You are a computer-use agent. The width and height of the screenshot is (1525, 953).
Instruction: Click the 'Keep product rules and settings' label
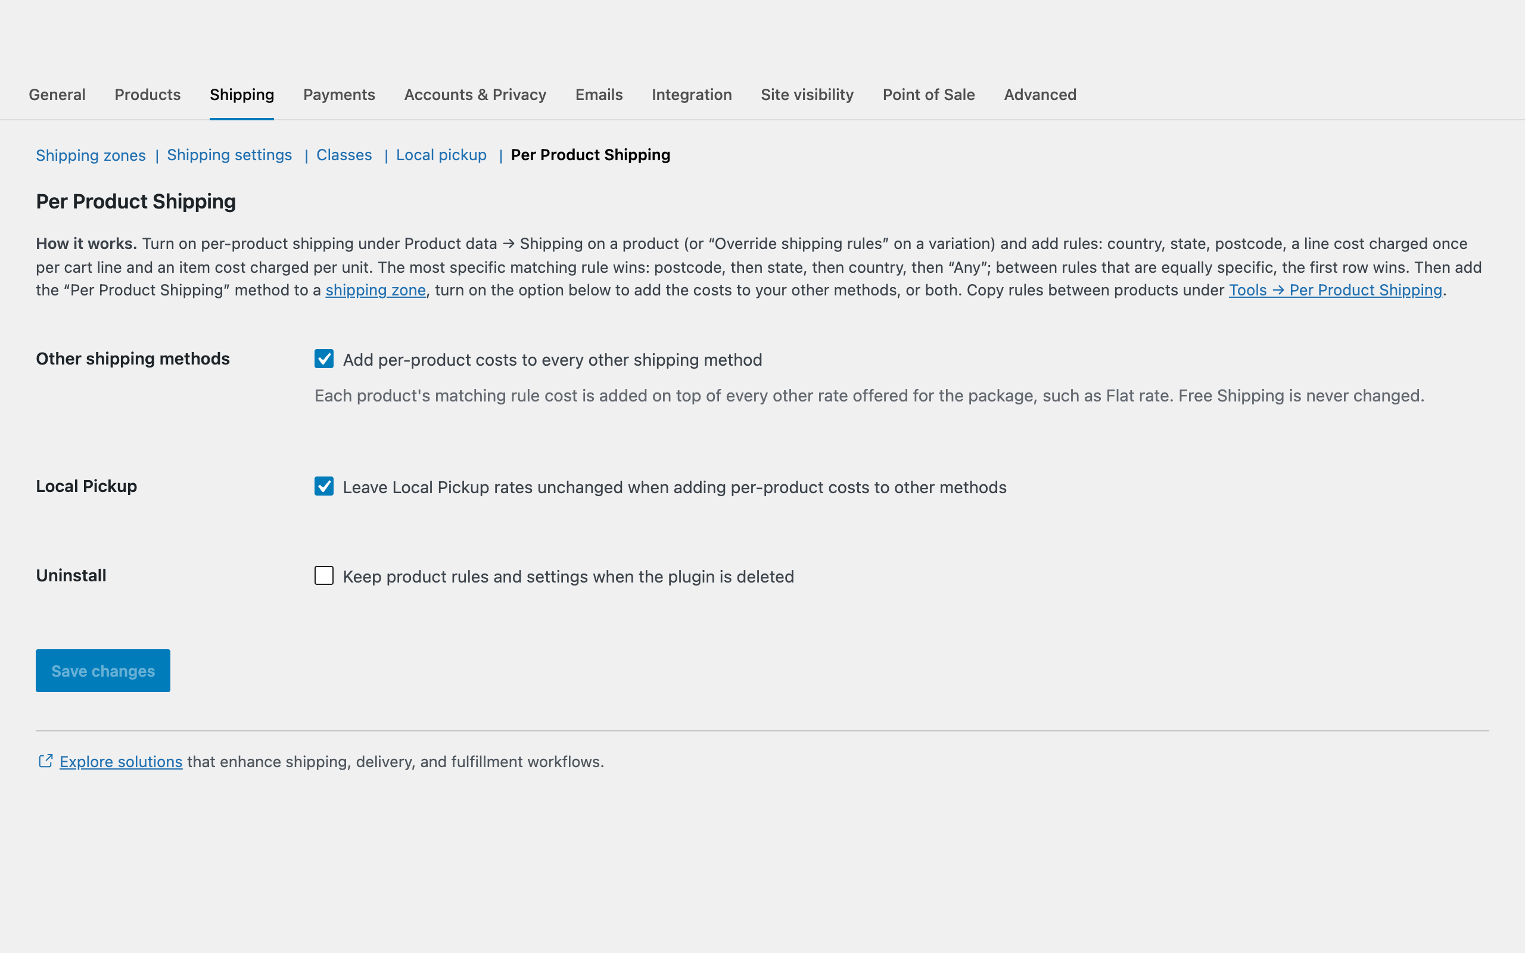568,577
